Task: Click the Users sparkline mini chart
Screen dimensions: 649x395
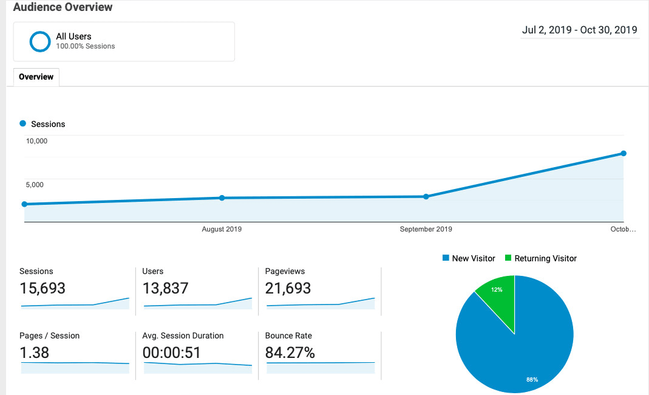Action: (x=197, y=304)
